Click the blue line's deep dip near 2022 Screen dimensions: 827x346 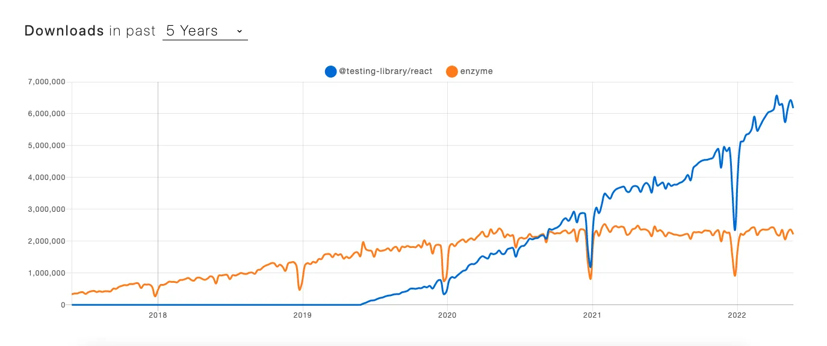[735, 229]
